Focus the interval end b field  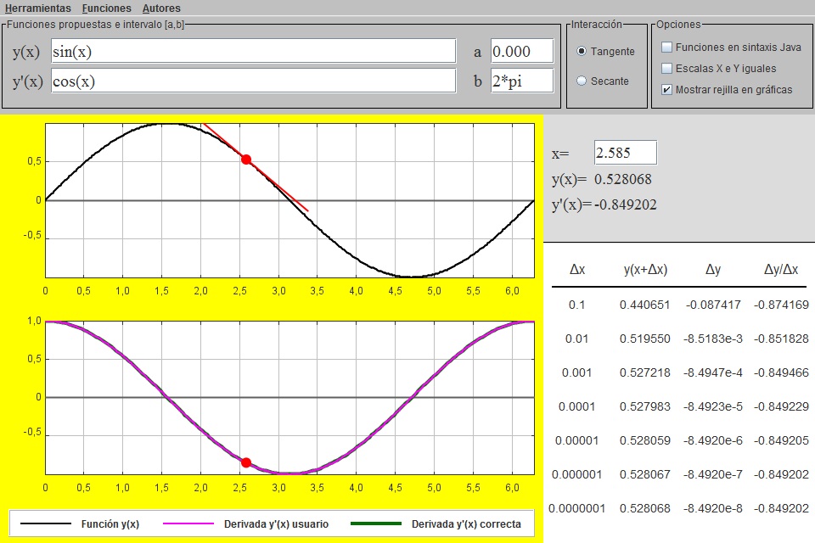click(522, 81)
